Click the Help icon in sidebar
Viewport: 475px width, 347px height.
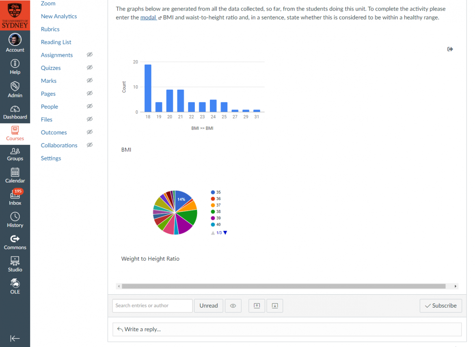coord(15,67)
